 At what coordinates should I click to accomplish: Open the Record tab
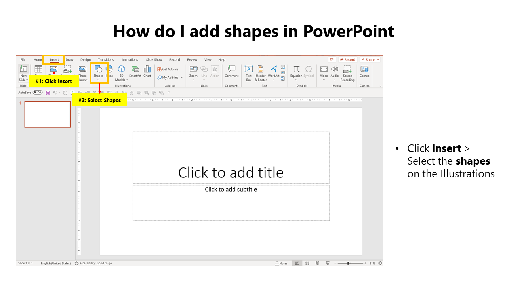tap(174, 60)
